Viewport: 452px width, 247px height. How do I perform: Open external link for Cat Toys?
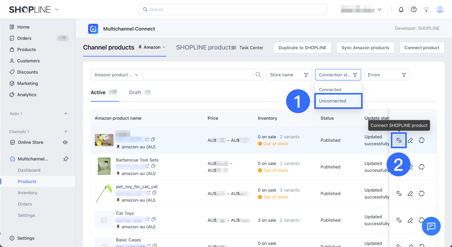(148, 219)
